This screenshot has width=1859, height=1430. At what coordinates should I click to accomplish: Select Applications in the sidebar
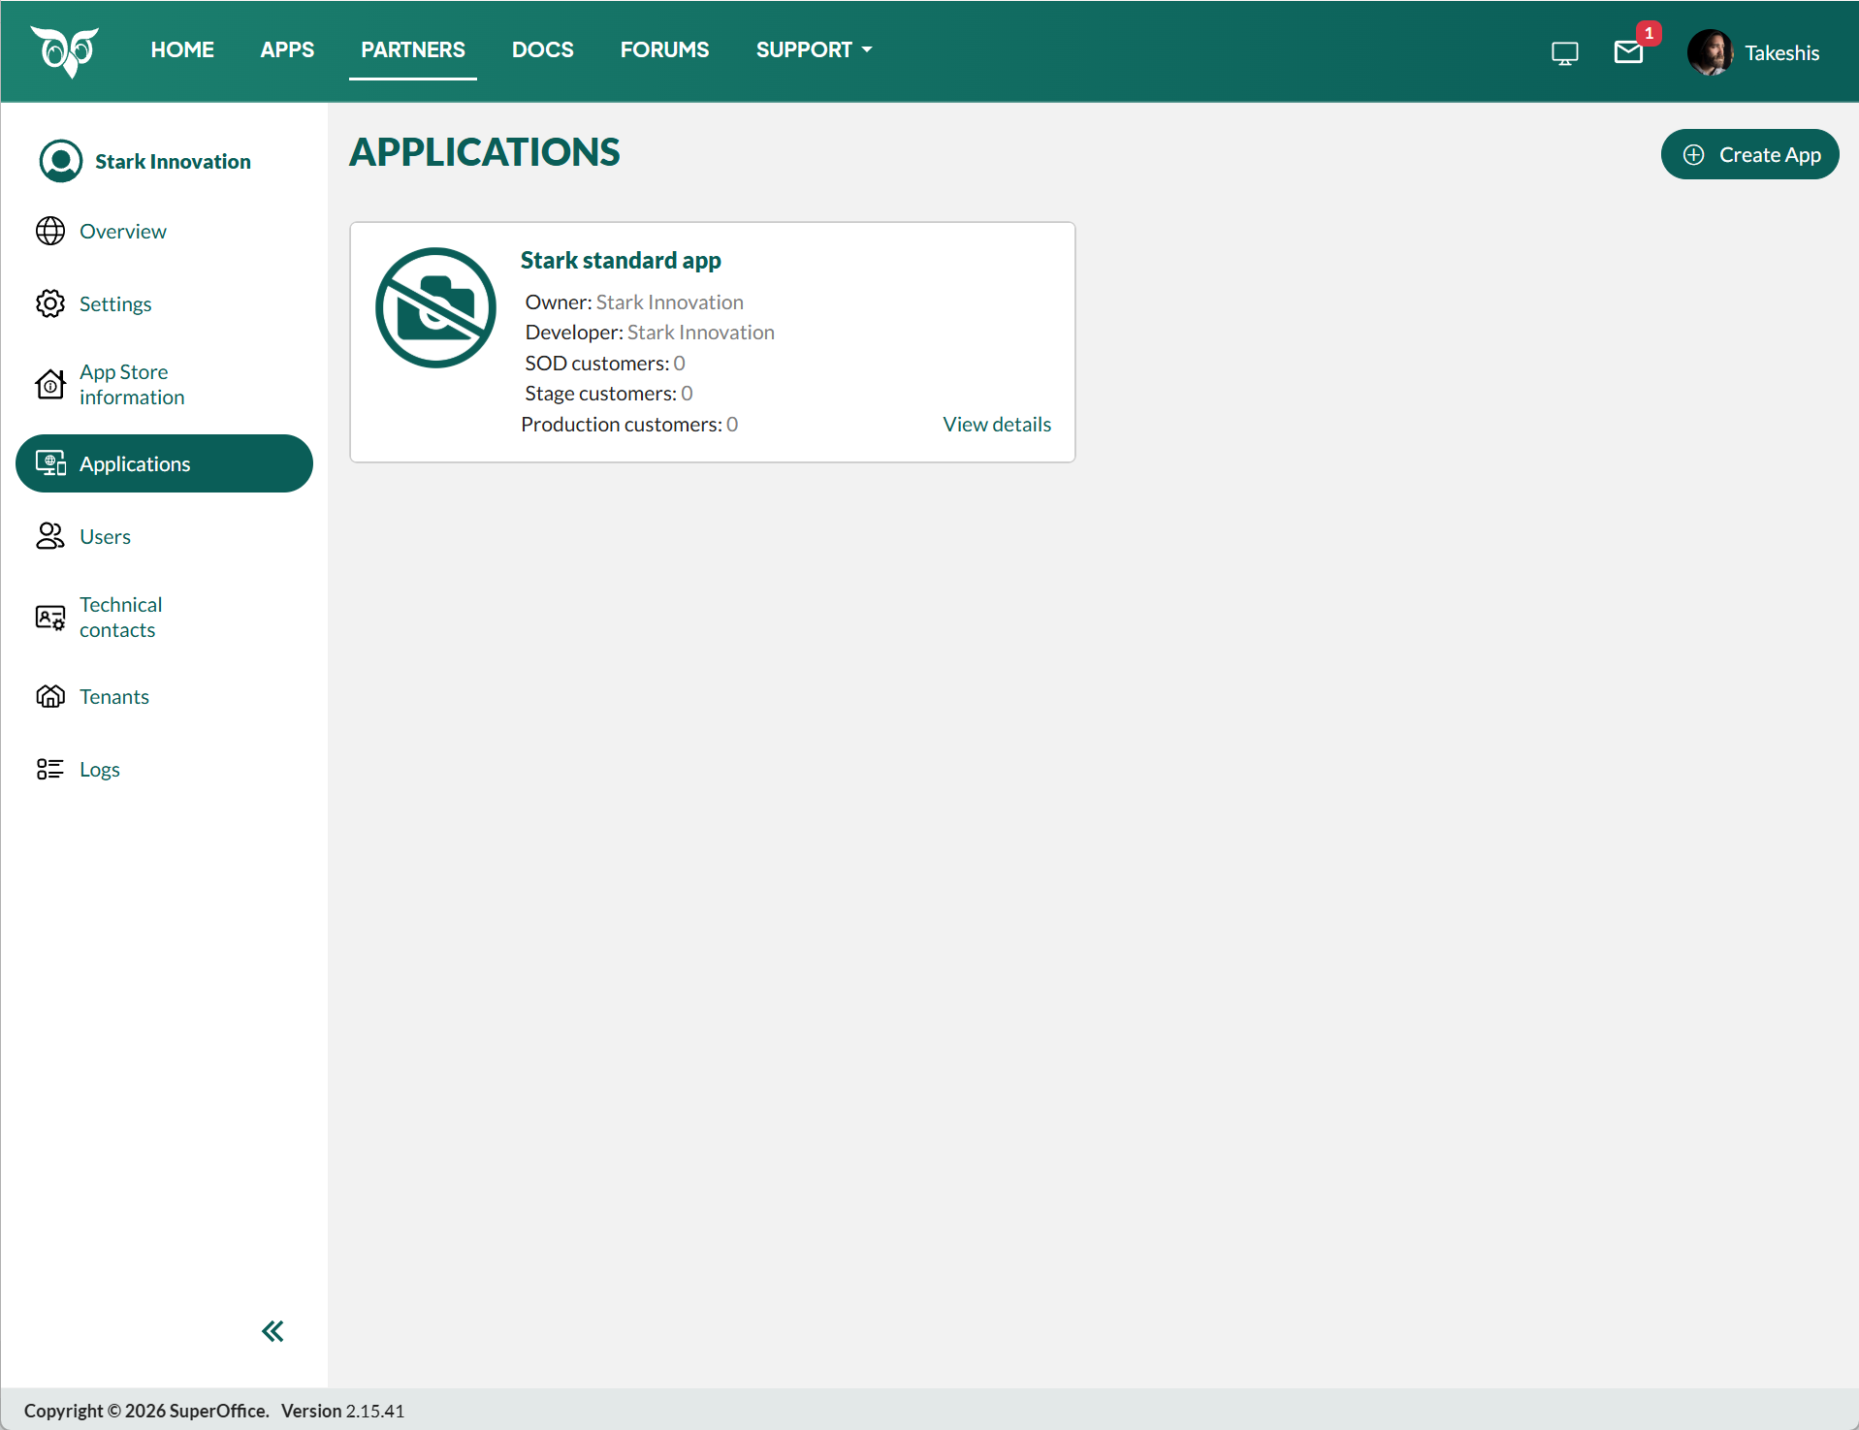point(165,463)
